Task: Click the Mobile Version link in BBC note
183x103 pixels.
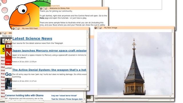Action: click(x=7, y=36)
